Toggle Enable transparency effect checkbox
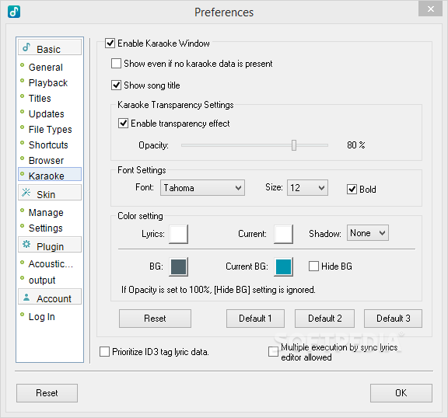The image size is (448, 418). (123, 124)
